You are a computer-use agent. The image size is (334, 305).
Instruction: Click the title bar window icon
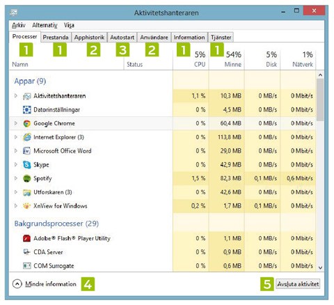click(13, 13)
